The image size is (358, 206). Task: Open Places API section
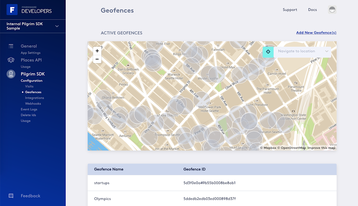pos(31,60)
